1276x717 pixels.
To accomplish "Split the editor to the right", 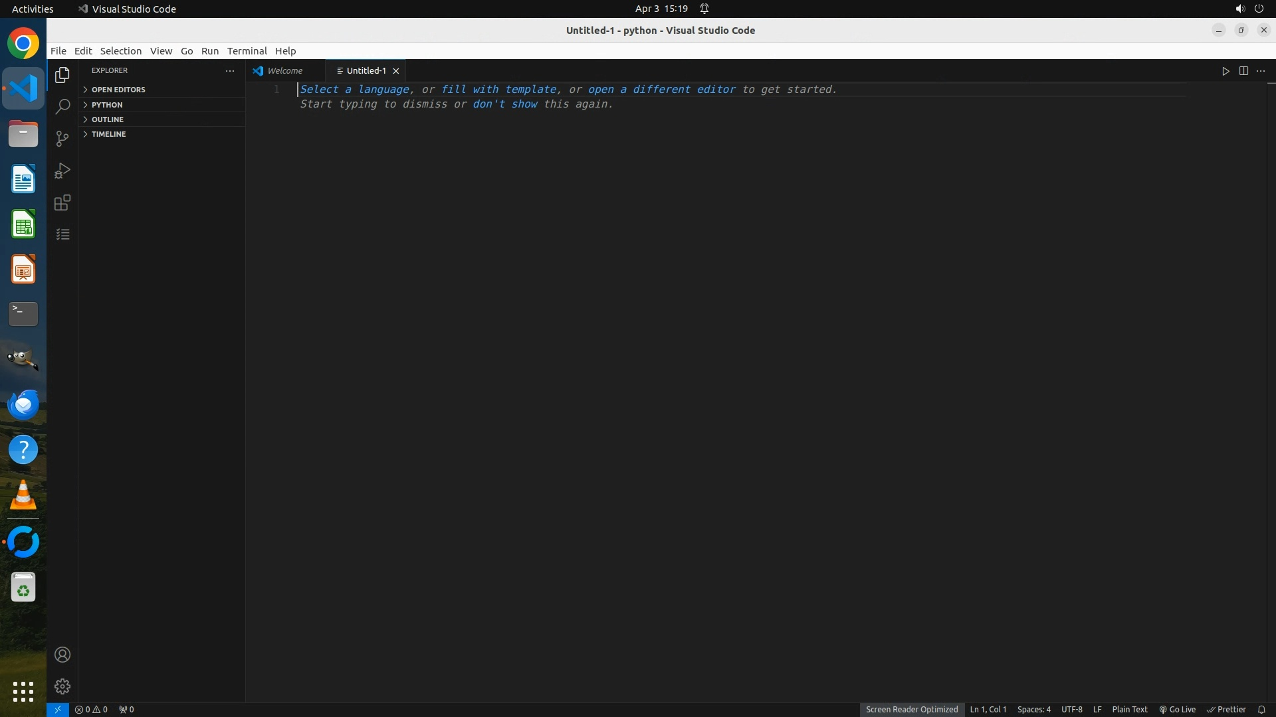I will coord(1243,71).
